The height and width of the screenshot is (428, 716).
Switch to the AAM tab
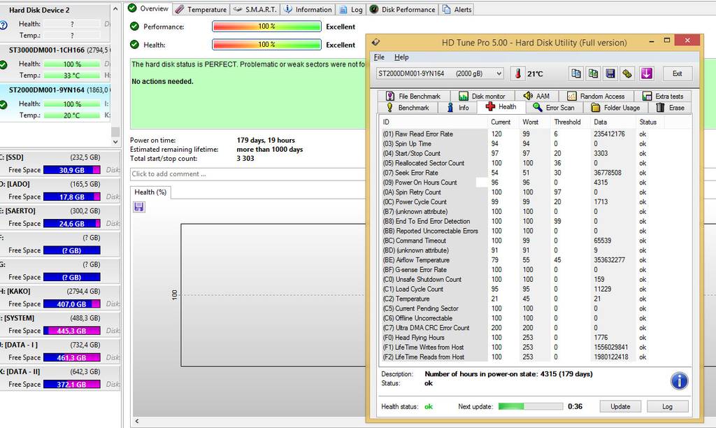(536, 96)
